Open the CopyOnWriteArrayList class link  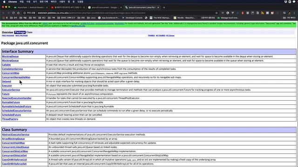14,160
